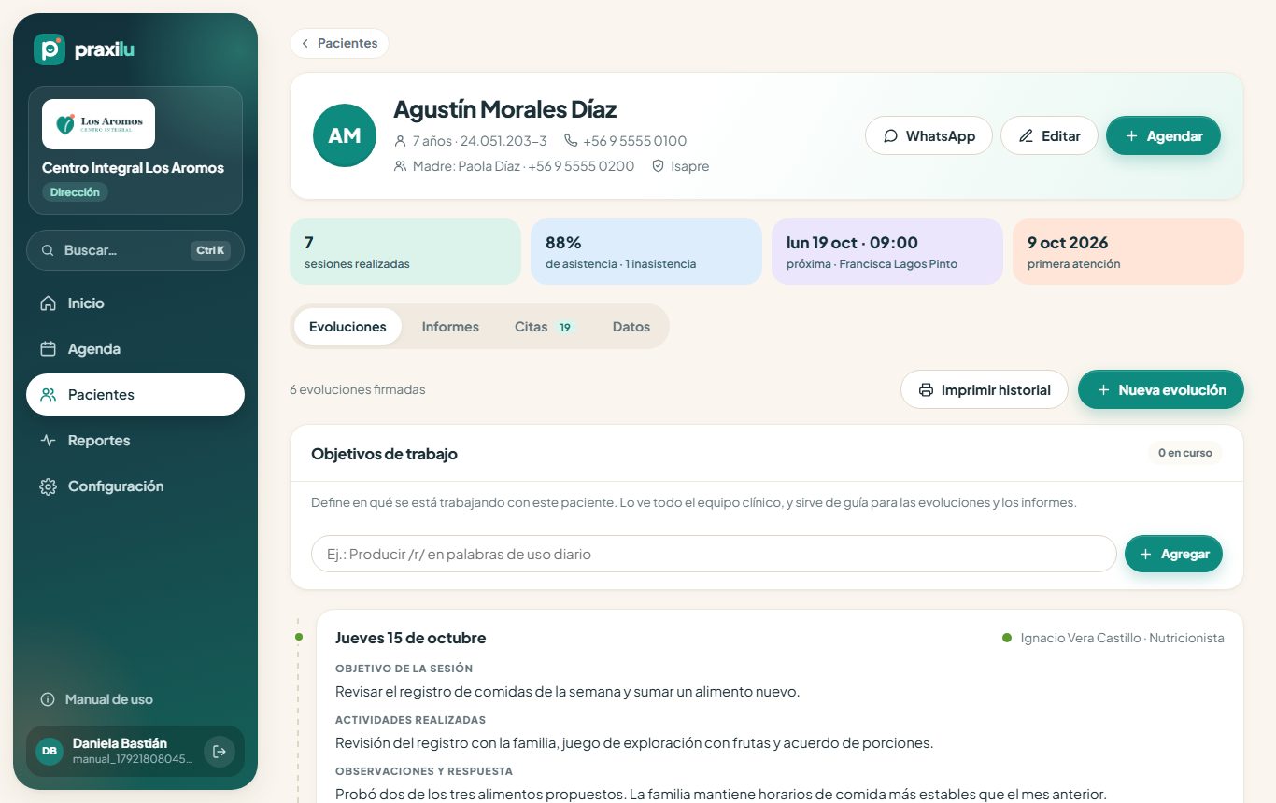Click the objective text input field
This screenshot has height=803, width=1276.
pos(714,554)
